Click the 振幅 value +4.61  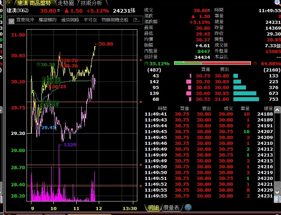[x=202, y=45]
